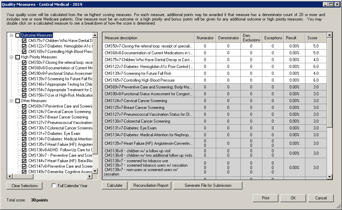Click the Measure description column header
Viewport: 342px width, 210px height.
click(x=148, y=38)
